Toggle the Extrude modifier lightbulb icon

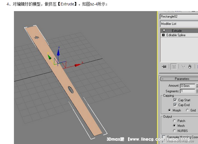click(164, 30)
